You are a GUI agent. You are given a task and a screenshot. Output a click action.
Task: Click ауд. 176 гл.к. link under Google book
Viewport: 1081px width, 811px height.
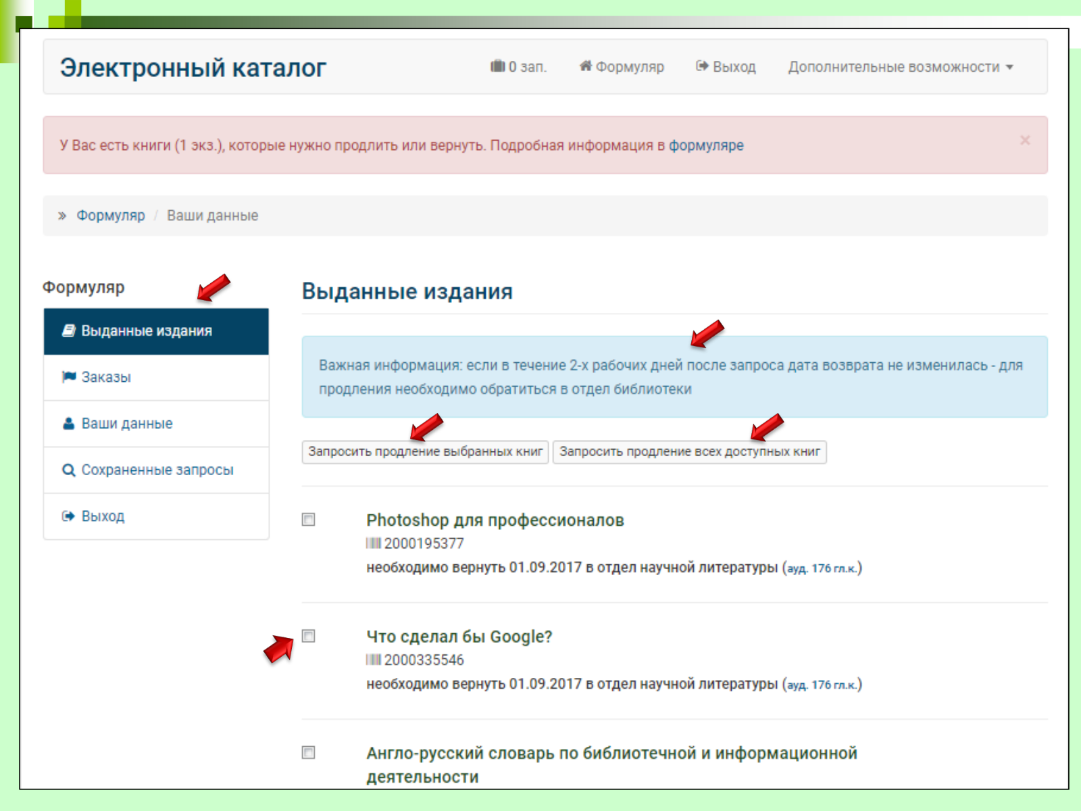822,685
